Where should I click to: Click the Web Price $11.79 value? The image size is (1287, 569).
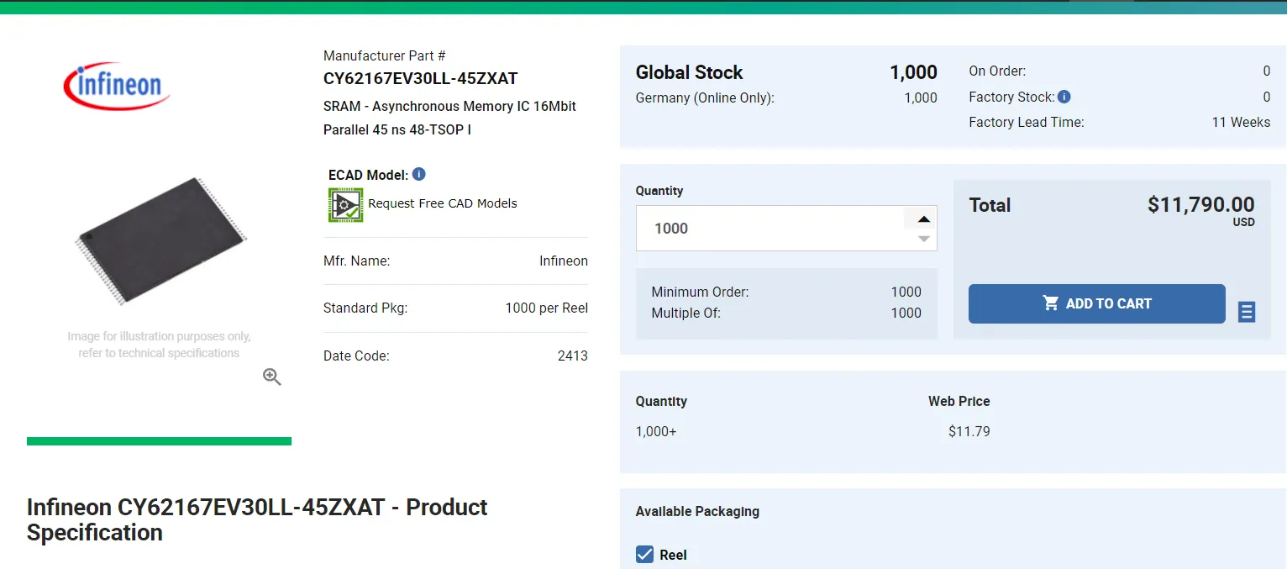969,431
